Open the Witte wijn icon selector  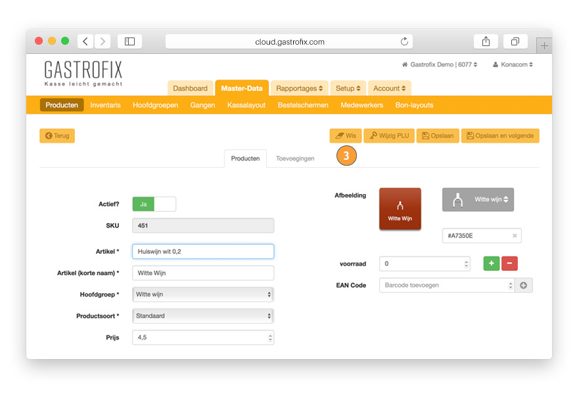click(x=478, y=200)
